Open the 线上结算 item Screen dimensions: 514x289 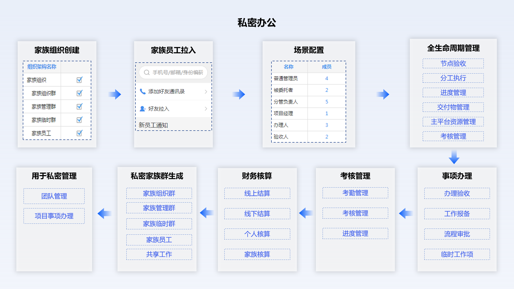[257, 193]
